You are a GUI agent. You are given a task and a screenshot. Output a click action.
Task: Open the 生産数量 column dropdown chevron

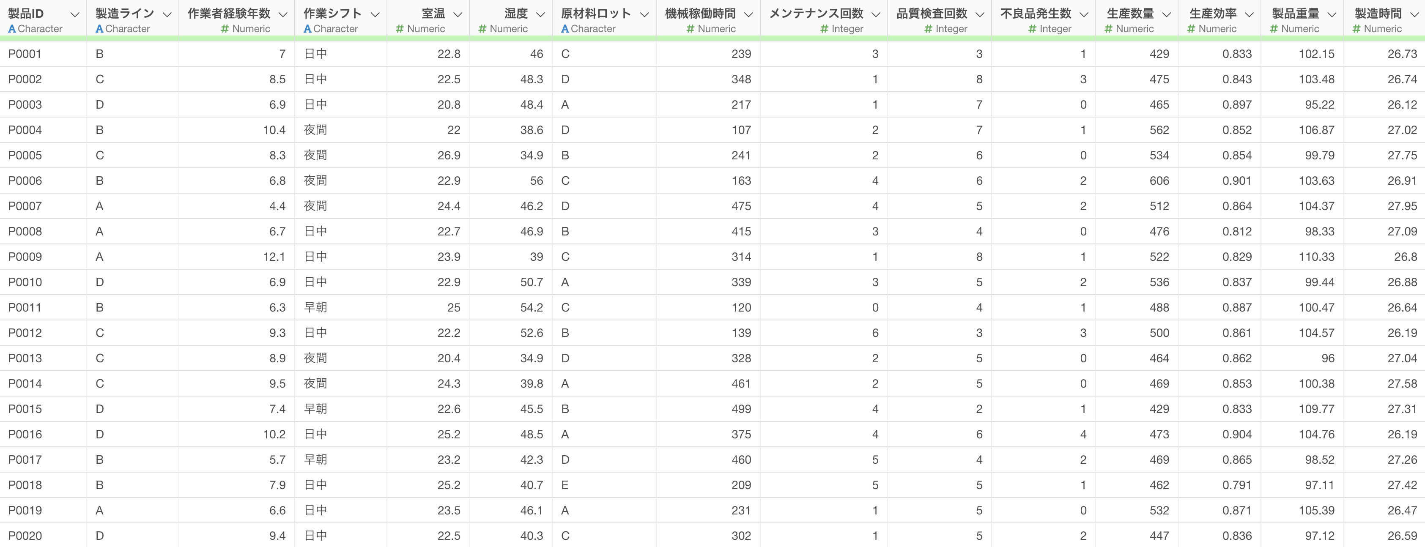(x=1167, y=14)
